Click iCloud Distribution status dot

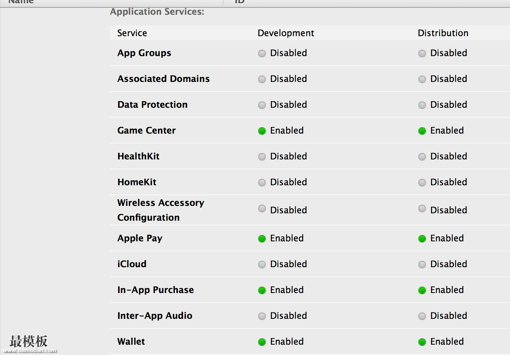(x=422, y=265)
